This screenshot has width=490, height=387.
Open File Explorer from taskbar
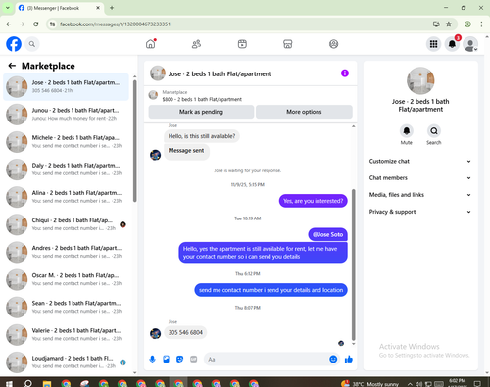[47, 383]
